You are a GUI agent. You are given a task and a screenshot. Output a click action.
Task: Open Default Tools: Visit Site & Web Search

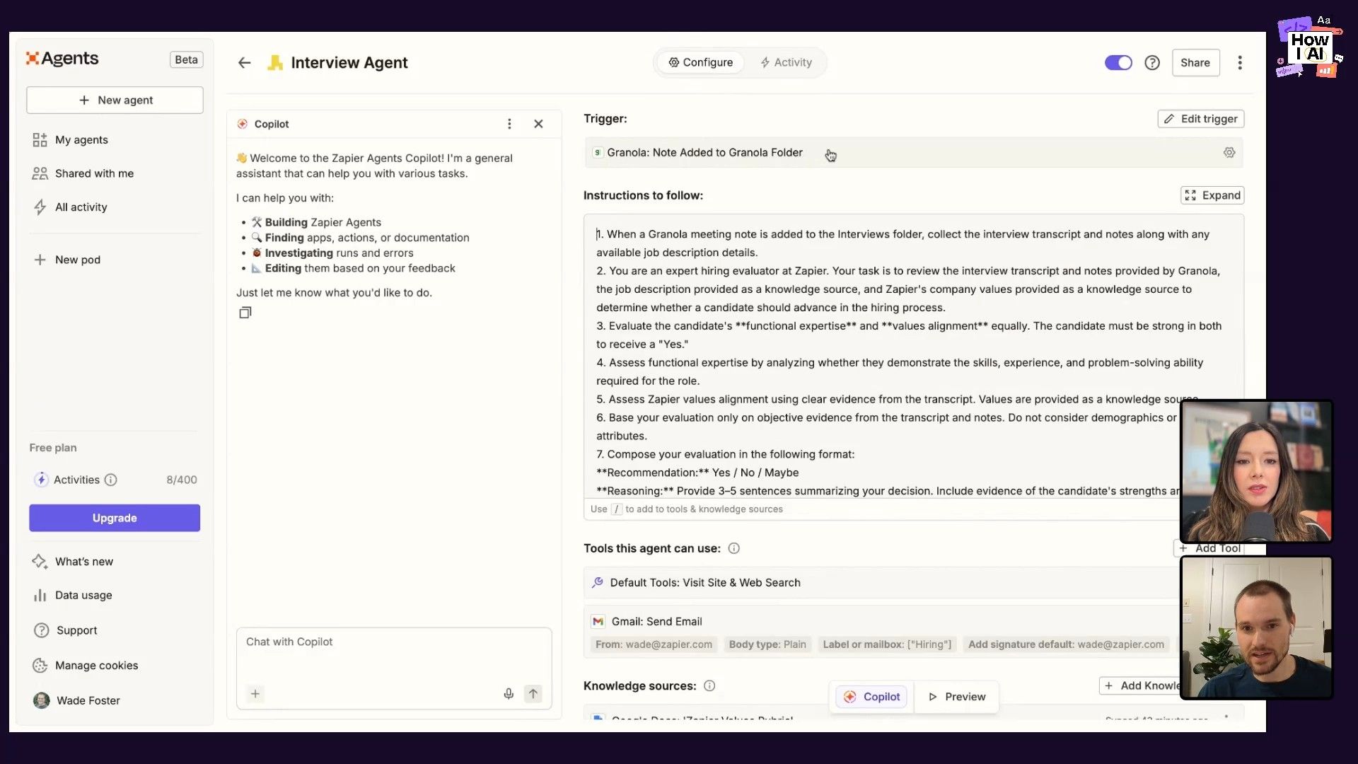tap(882, 583)
